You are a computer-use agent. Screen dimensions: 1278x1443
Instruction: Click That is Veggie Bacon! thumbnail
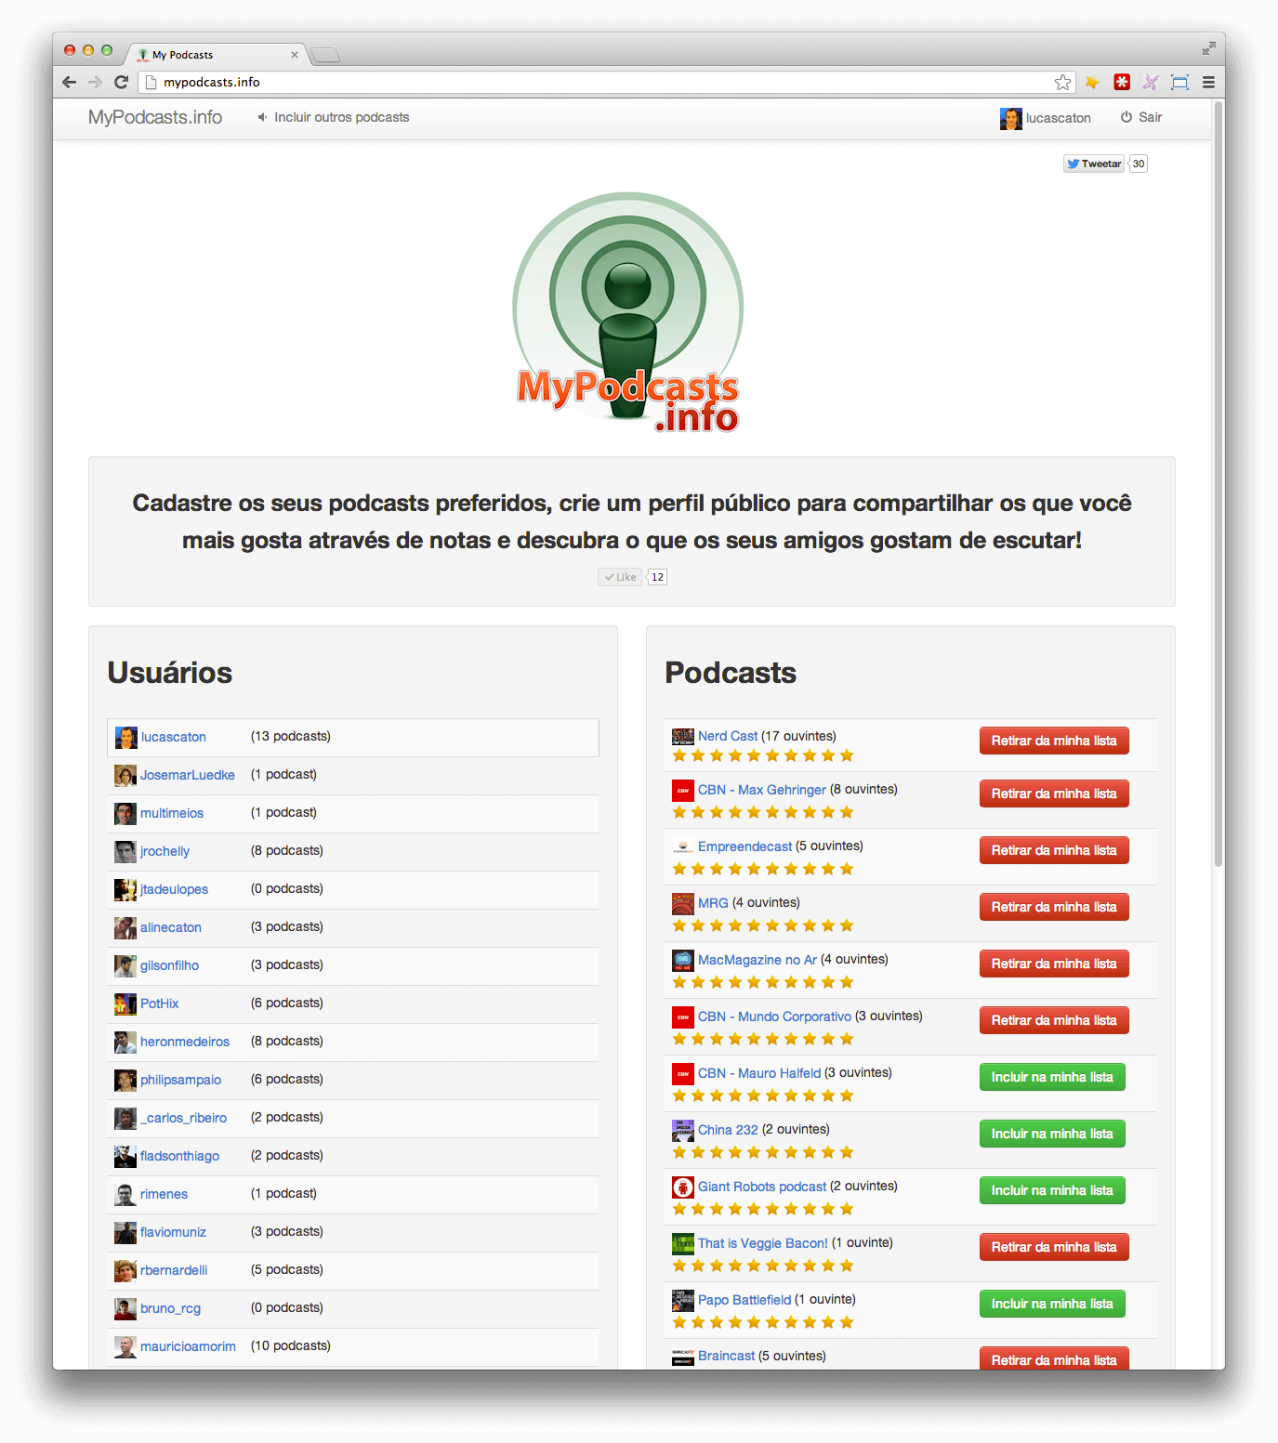[x=683, y=1244]
